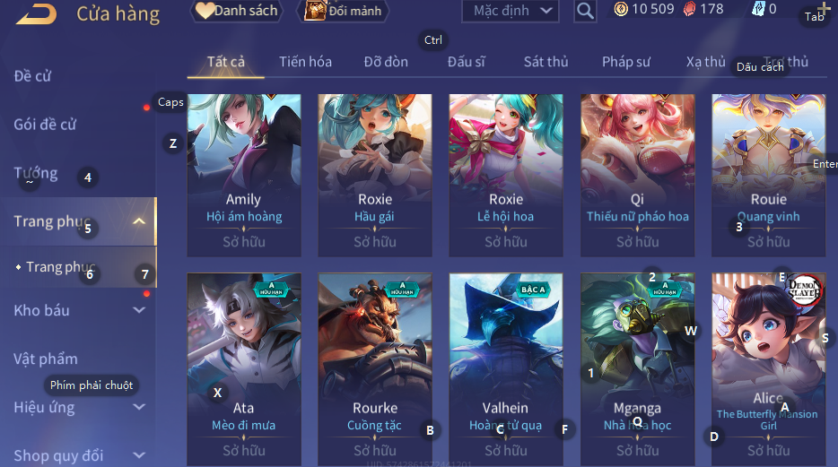Open Danh sách wishlist heart button

[236, 11]
